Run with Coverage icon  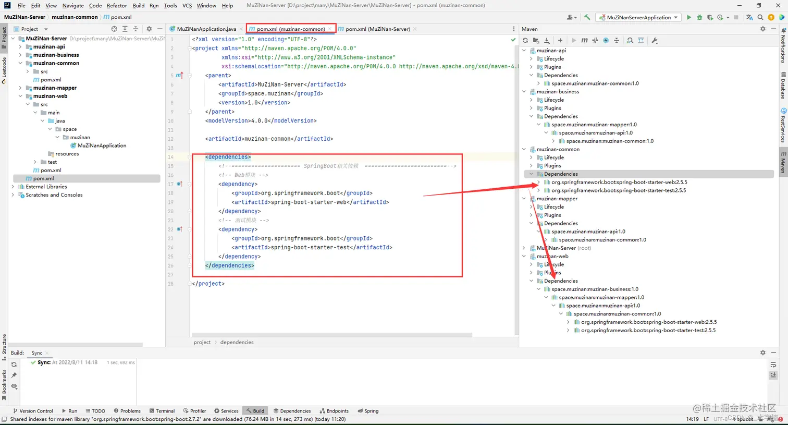710,17
